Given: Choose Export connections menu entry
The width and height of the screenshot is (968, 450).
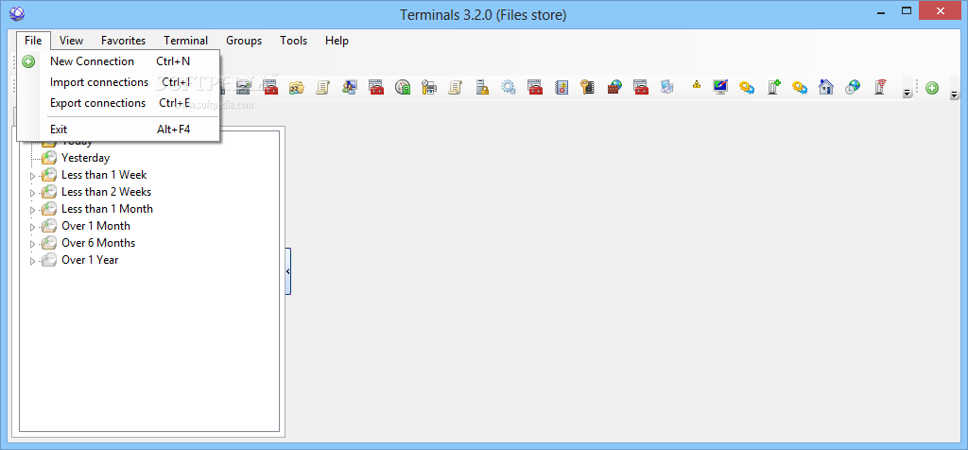Looking at the screenshot, I should [118, 103].
